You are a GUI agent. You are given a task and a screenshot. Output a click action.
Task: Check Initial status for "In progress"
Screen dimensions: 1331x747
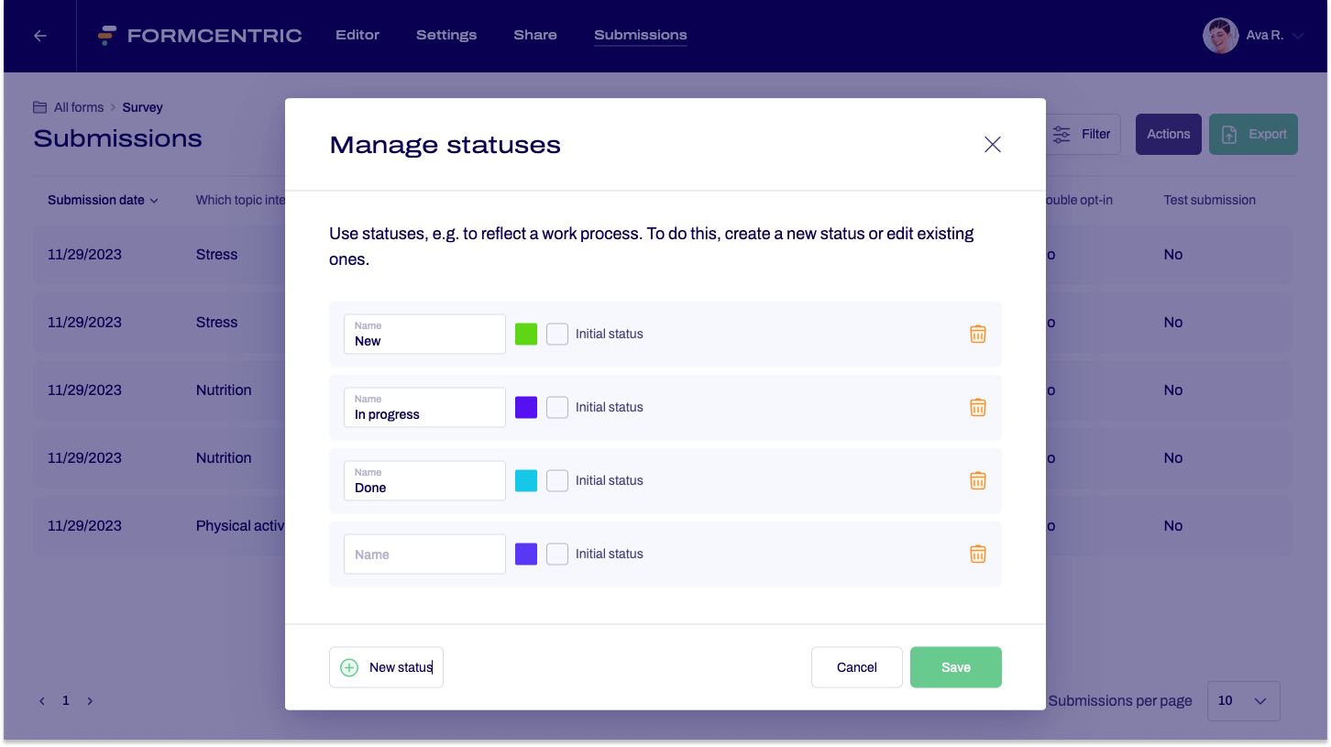[x=557, y=407]
